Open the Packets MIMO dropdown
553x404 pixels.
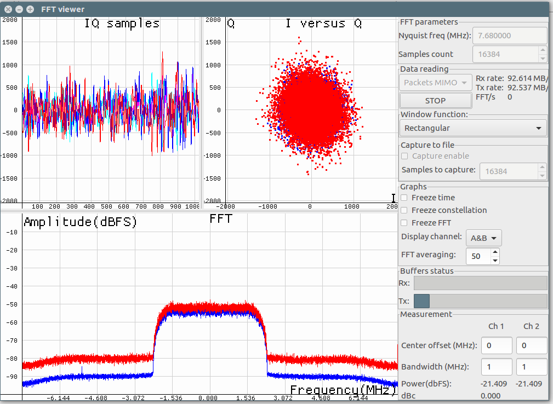(x=435, y=83)
